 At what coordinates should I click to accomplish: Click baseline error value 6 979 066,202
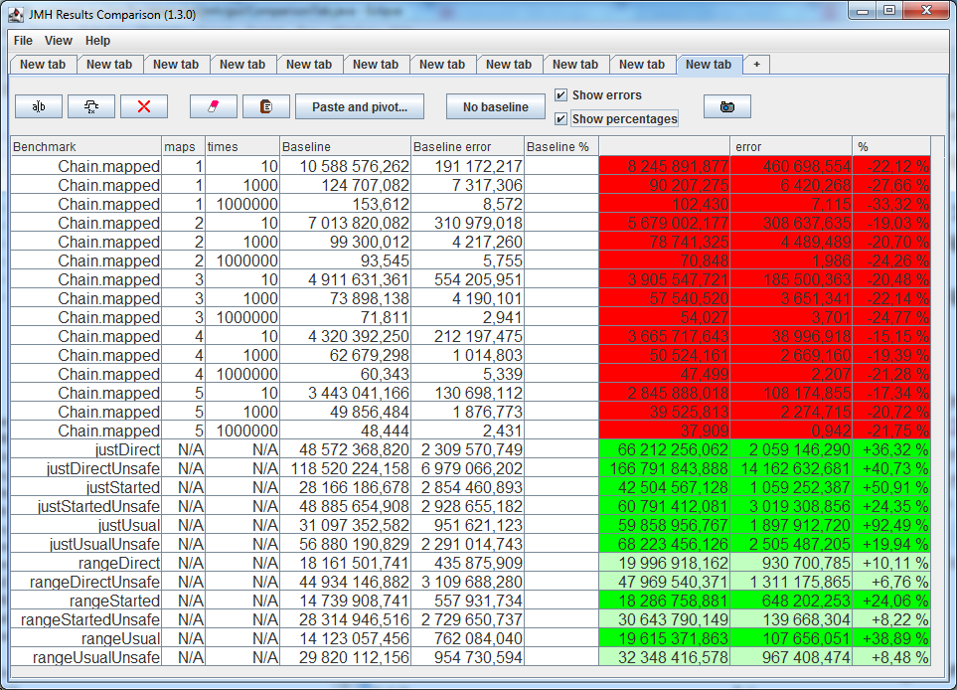467,468
